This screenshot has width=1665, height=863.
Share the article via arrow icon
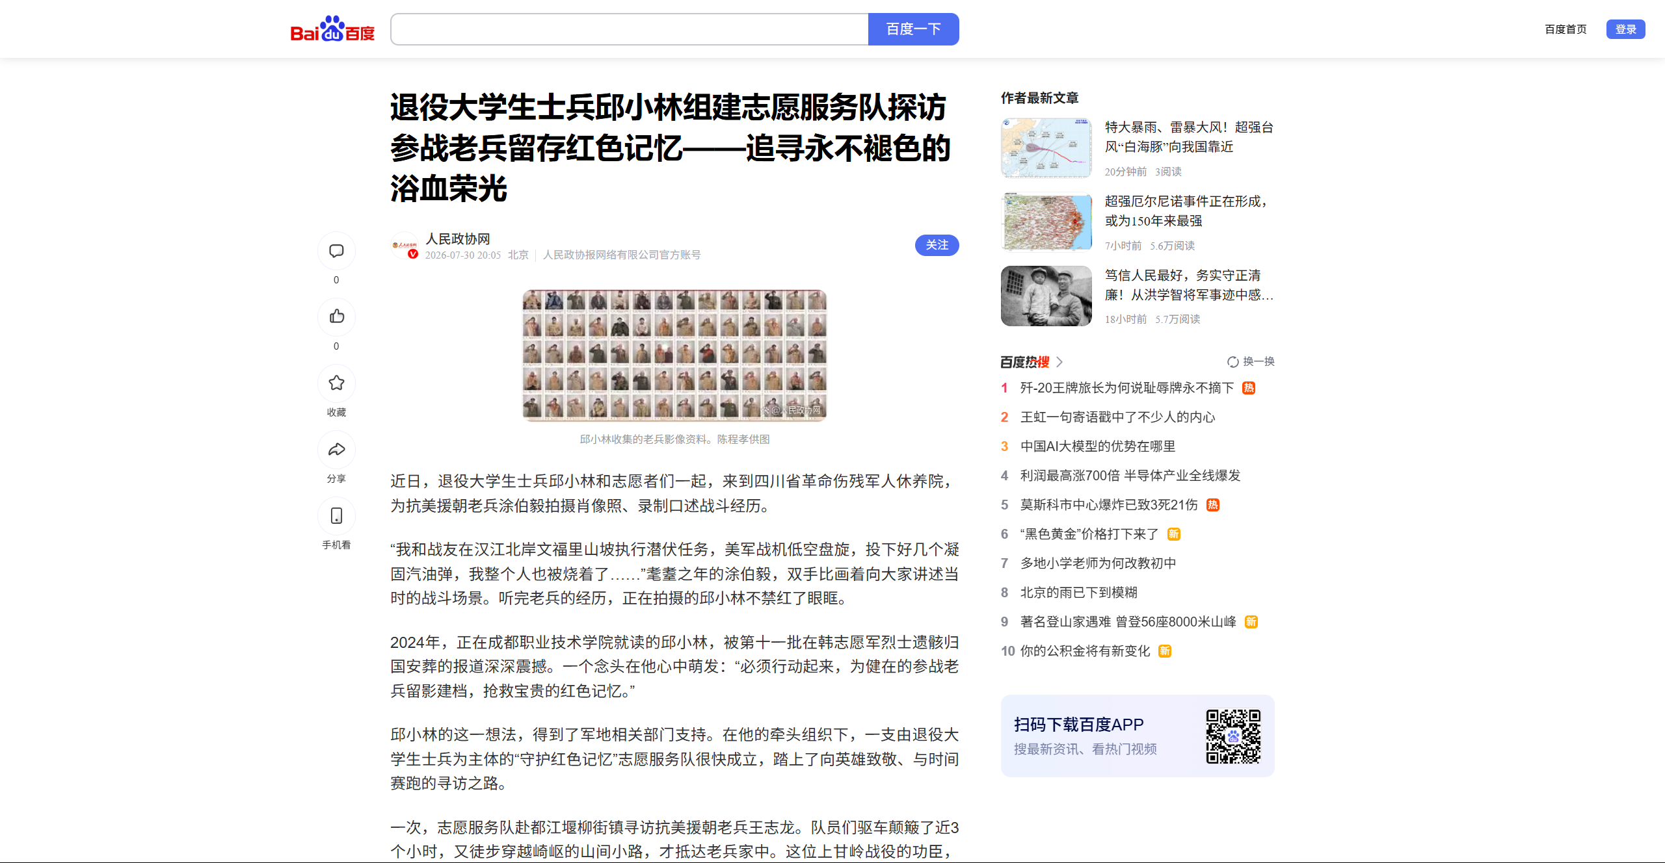[x=336, y=450]
